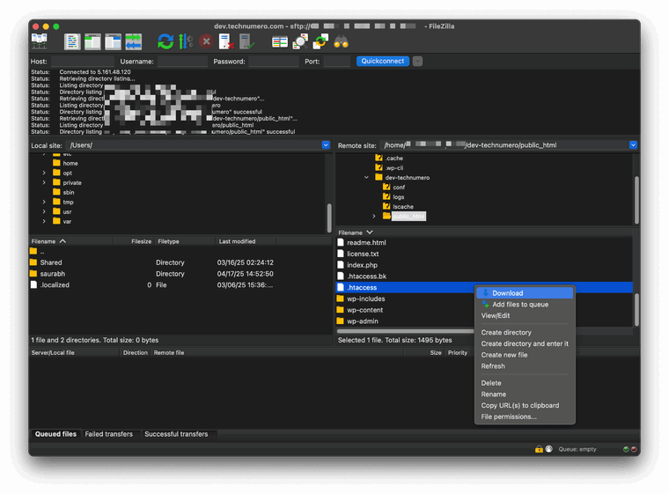Choose View/Edit from the context menu

[525, 316]
